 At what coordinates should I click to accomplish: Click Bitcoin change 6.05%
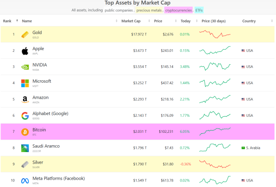[184, 132]
